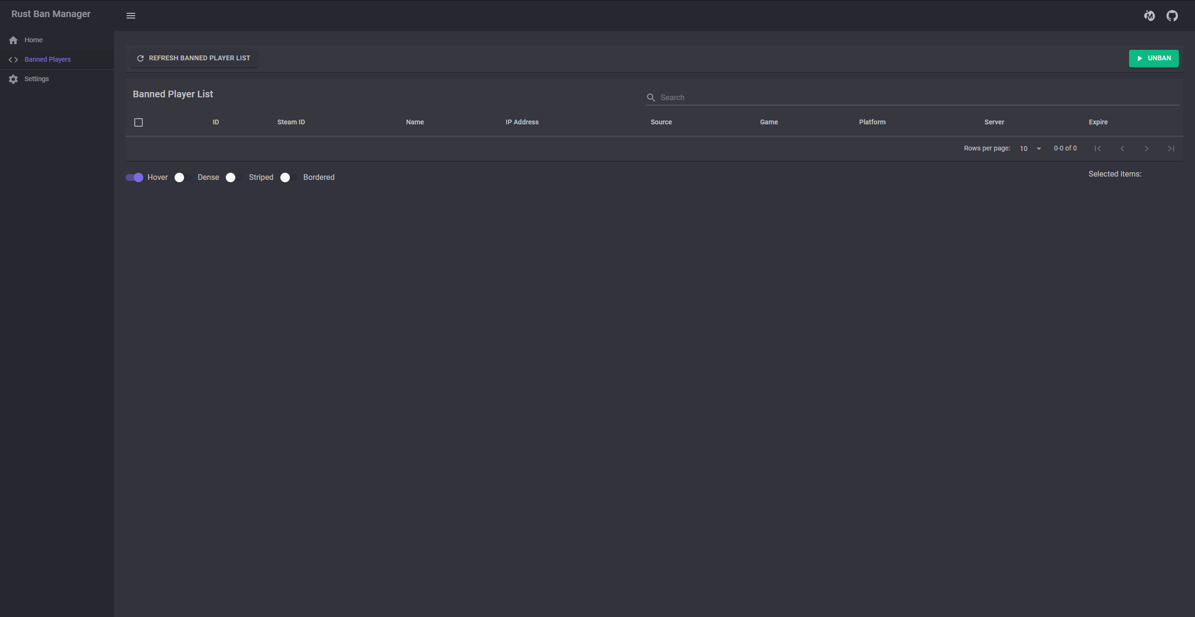Open the MudBlazor logo link
The width and height of the screenshot is (1195, 617).
pyautogui.click(x=1149, y=16)
